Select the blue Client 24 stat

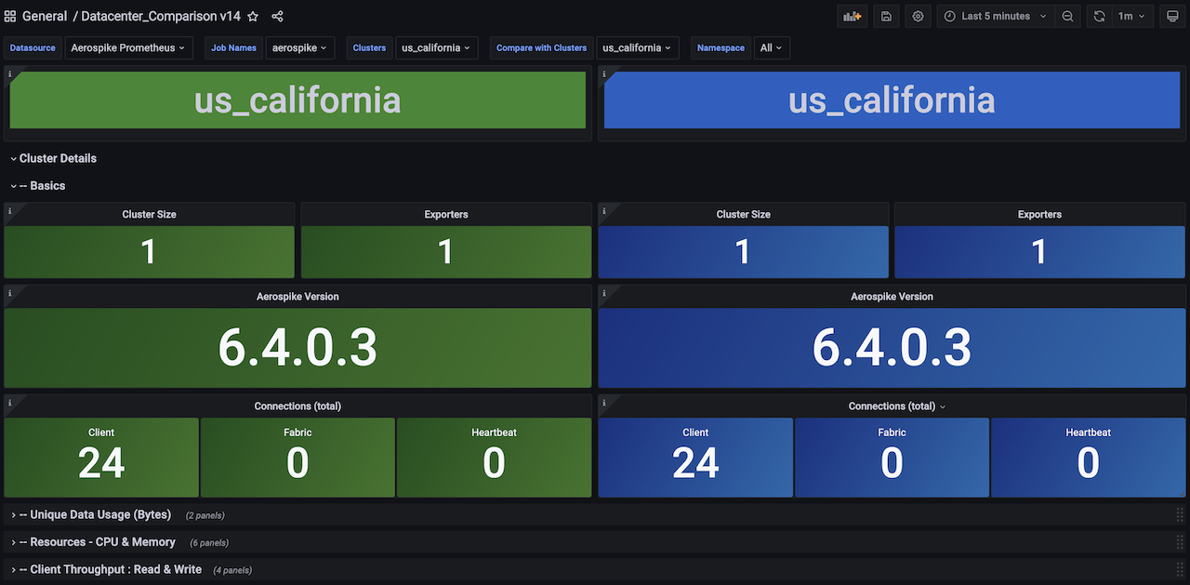[695, 458]
